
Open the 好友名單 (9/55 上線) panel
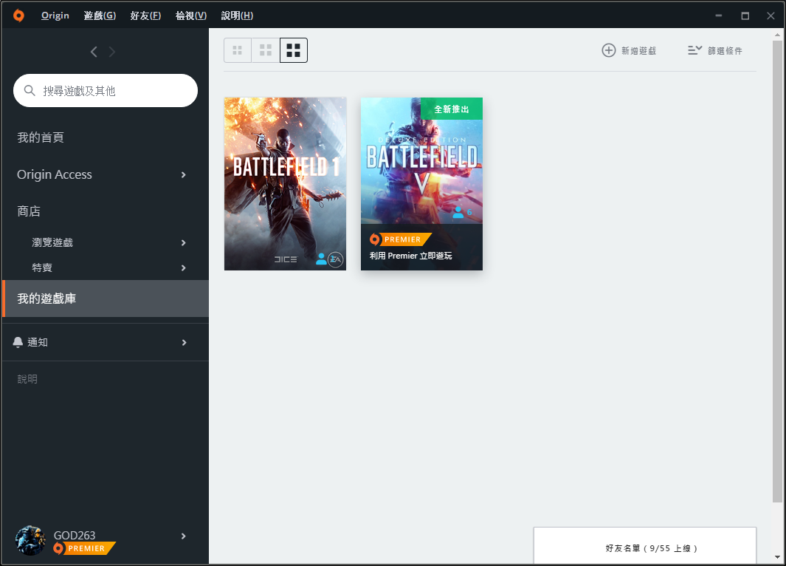click(x=644, y=546)
